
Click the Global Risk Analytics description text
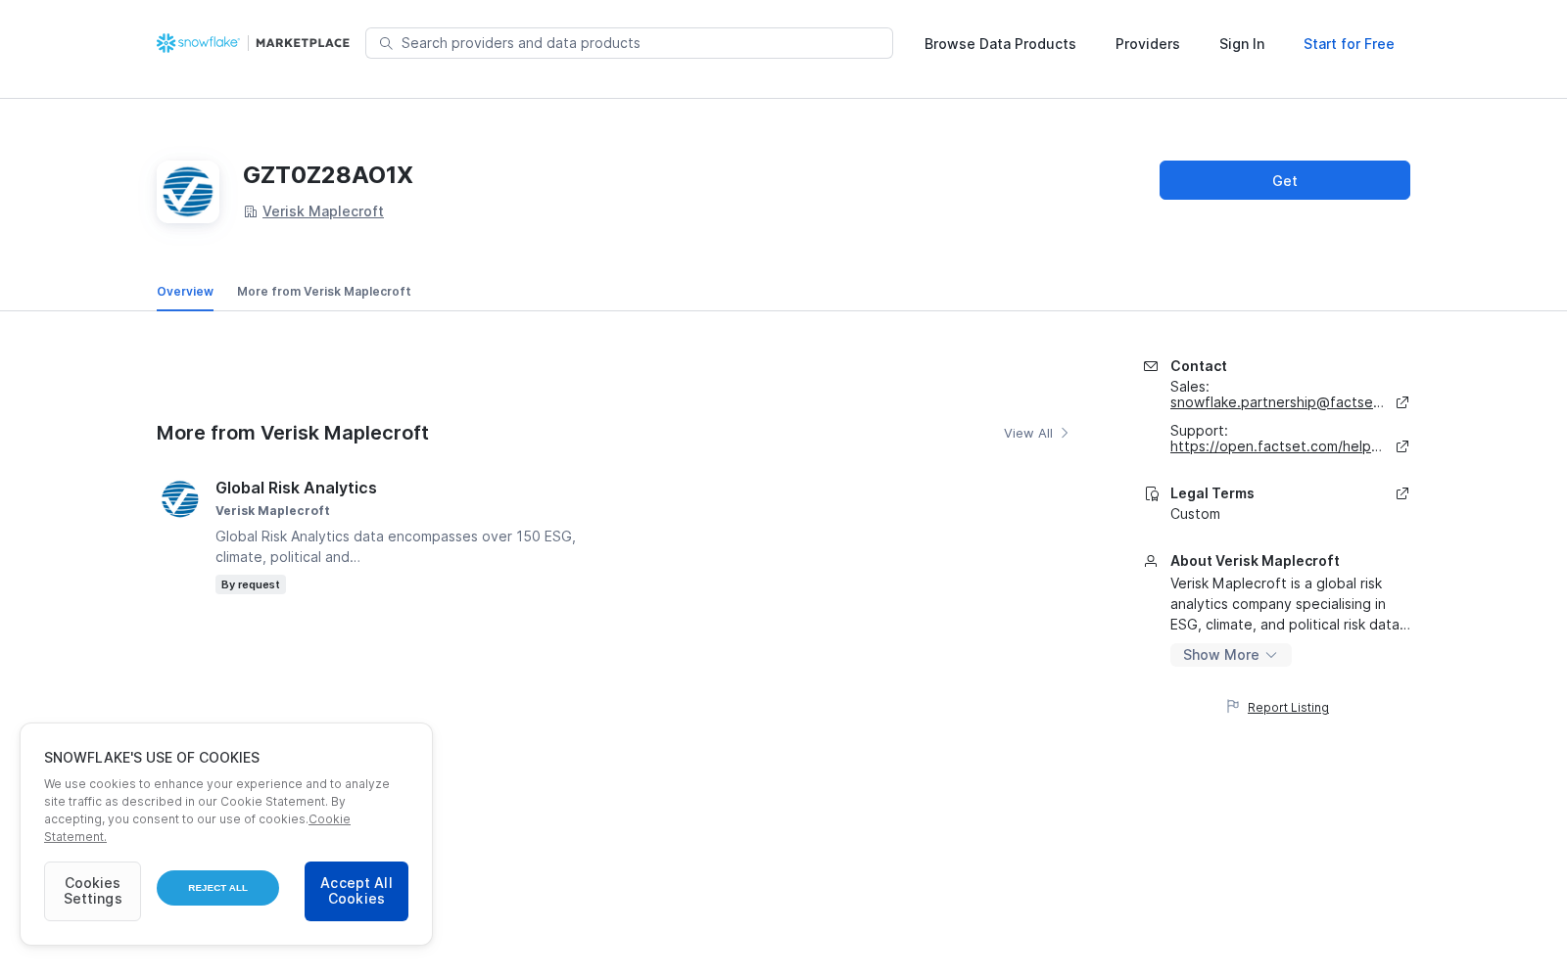click(396, 546)
